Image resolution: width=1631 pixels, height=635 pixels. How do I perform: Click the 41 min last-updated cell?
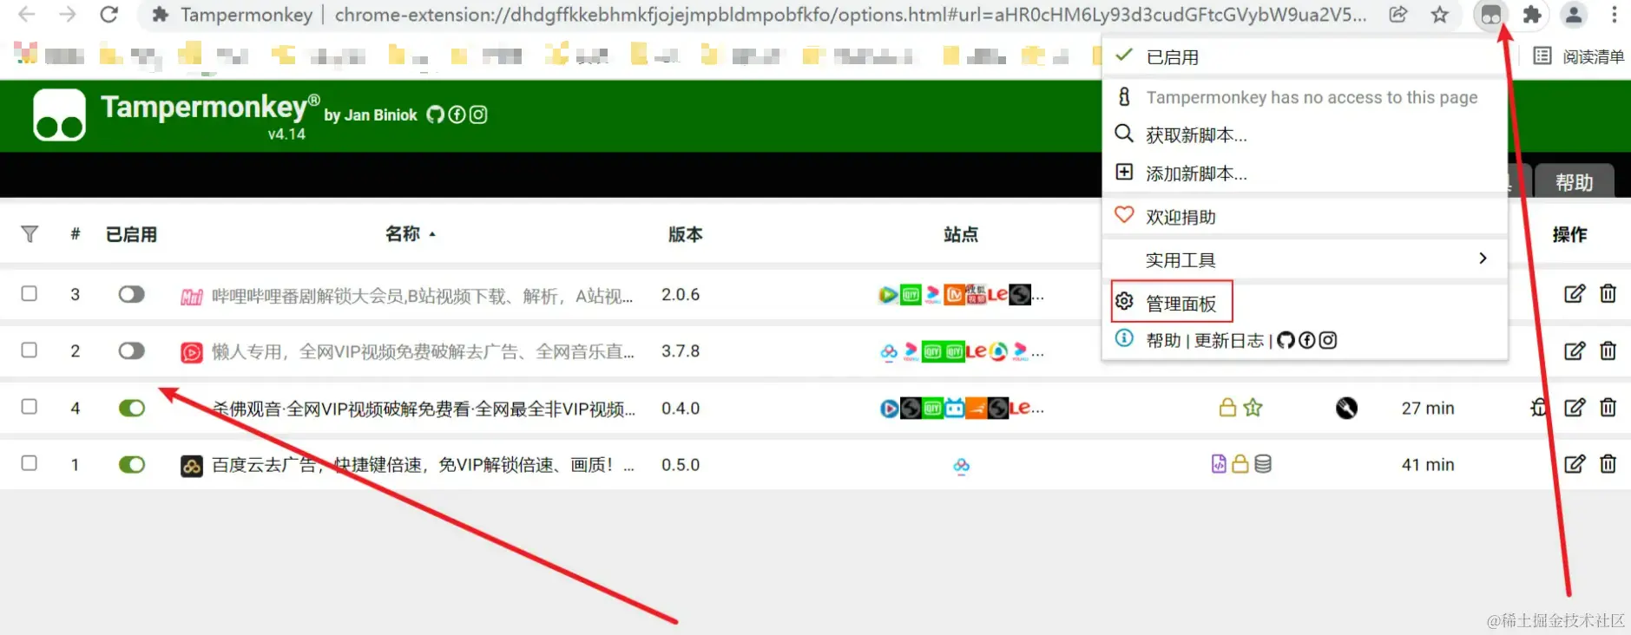pos(1428,465)
